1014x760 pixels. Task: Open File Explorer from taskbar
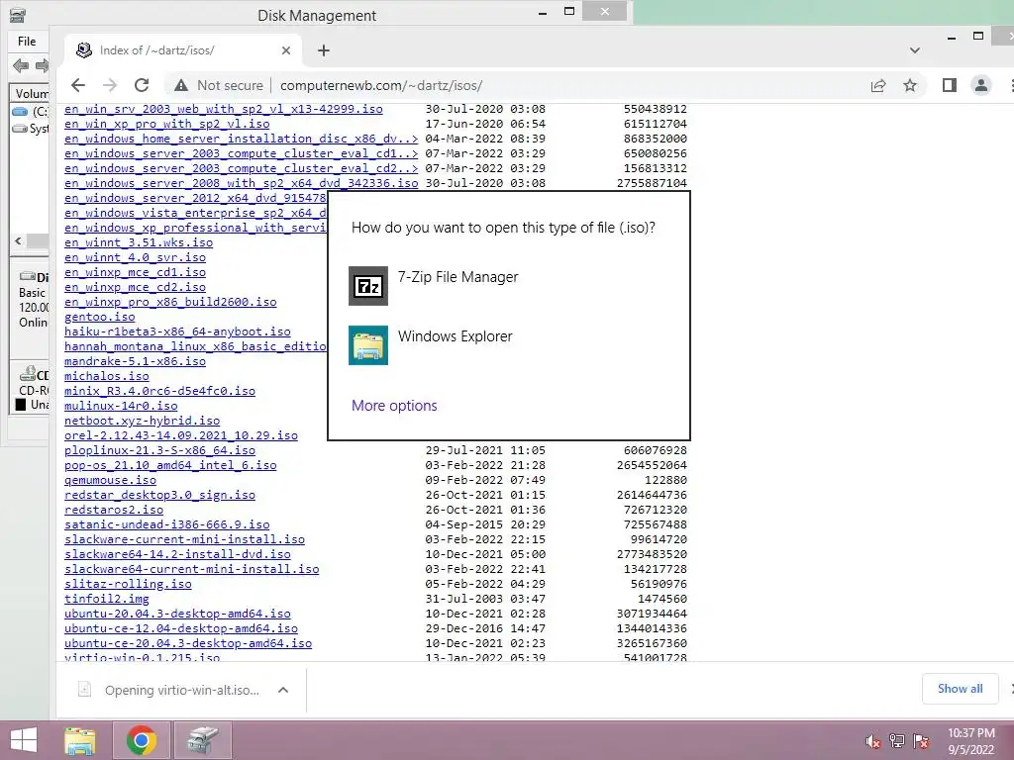tap(80, 740)
